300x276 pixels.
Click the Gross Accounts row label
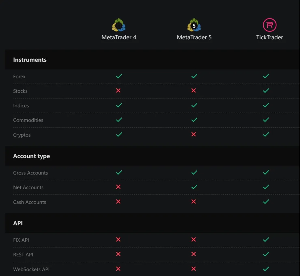coord(30,173)
